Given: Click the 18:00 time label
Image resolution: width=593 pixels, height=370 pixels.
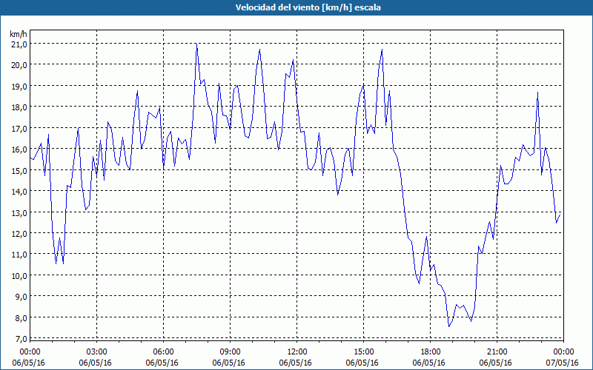Looking at the screenshot, I should coord(431,352).
